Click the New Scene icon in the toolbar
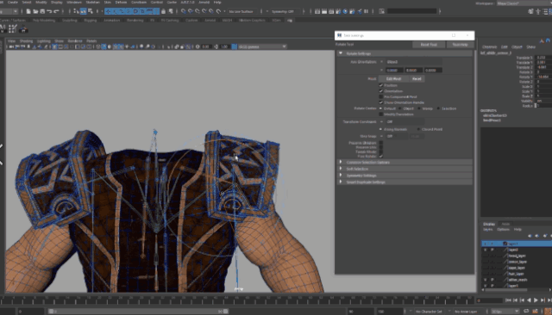Image resolution: width=552 pixels, height=315 pixels. coord(28,11)
